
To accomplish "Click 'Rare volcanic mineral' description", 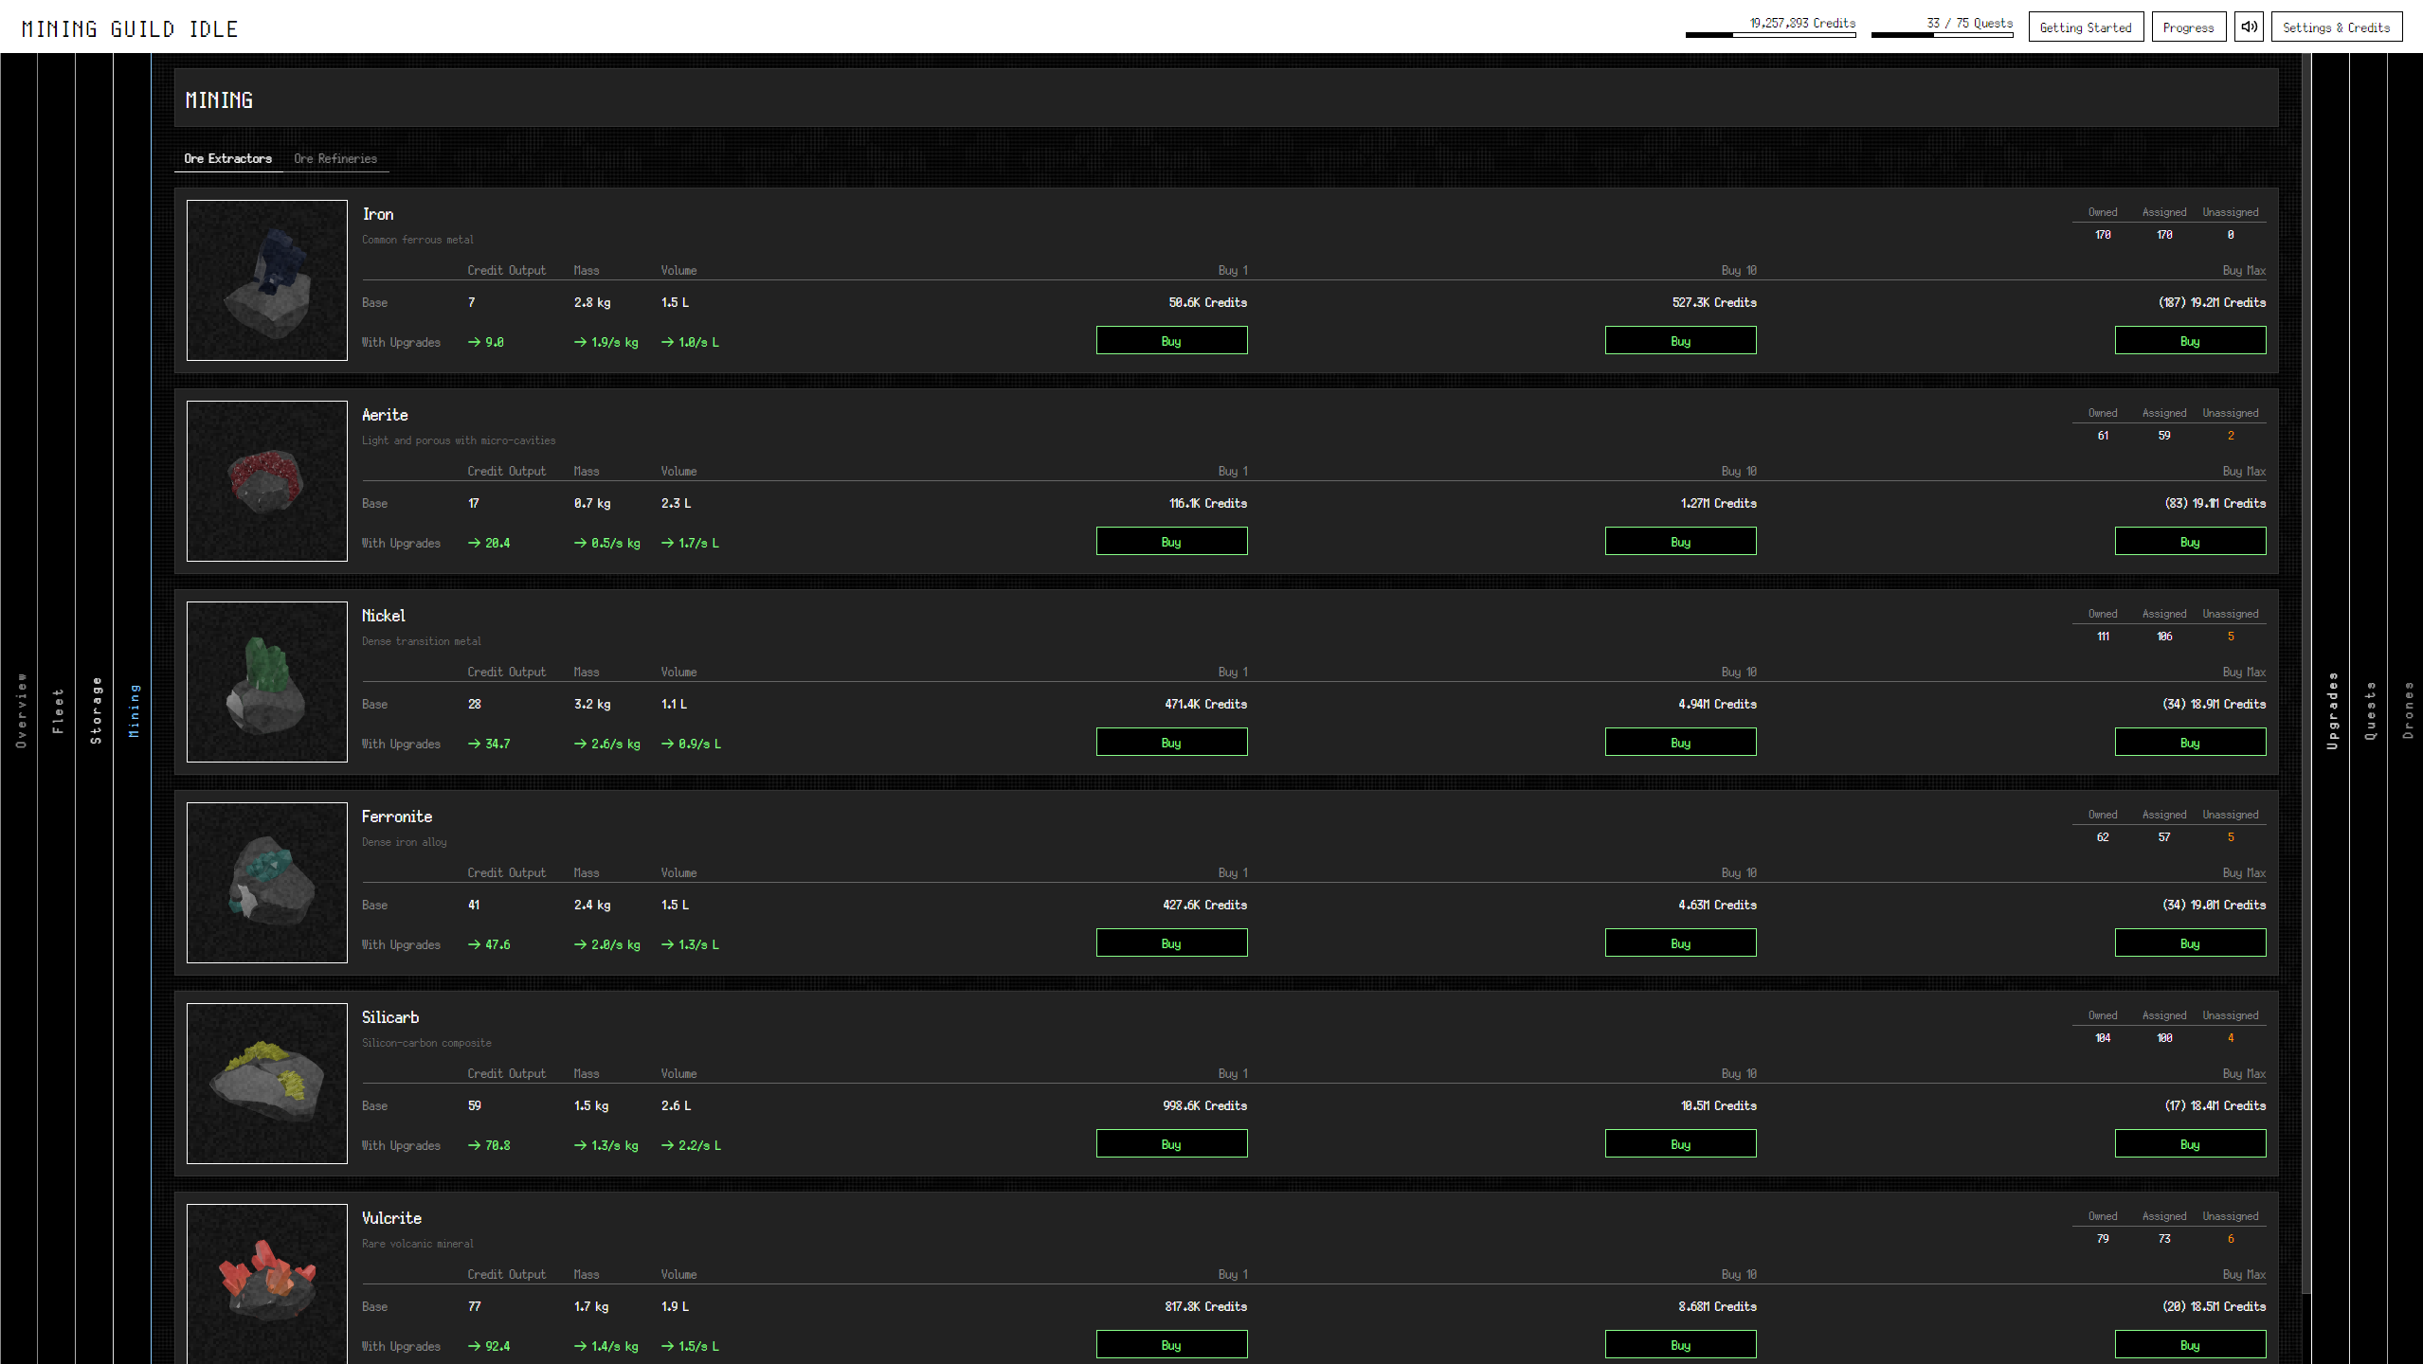I will point(418,1244).
